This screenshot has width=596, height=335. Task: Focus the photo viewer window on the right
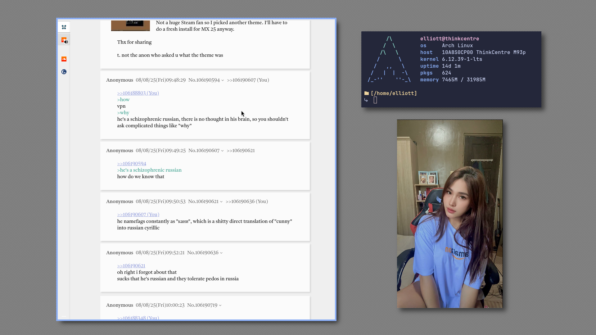pos(450,214)
